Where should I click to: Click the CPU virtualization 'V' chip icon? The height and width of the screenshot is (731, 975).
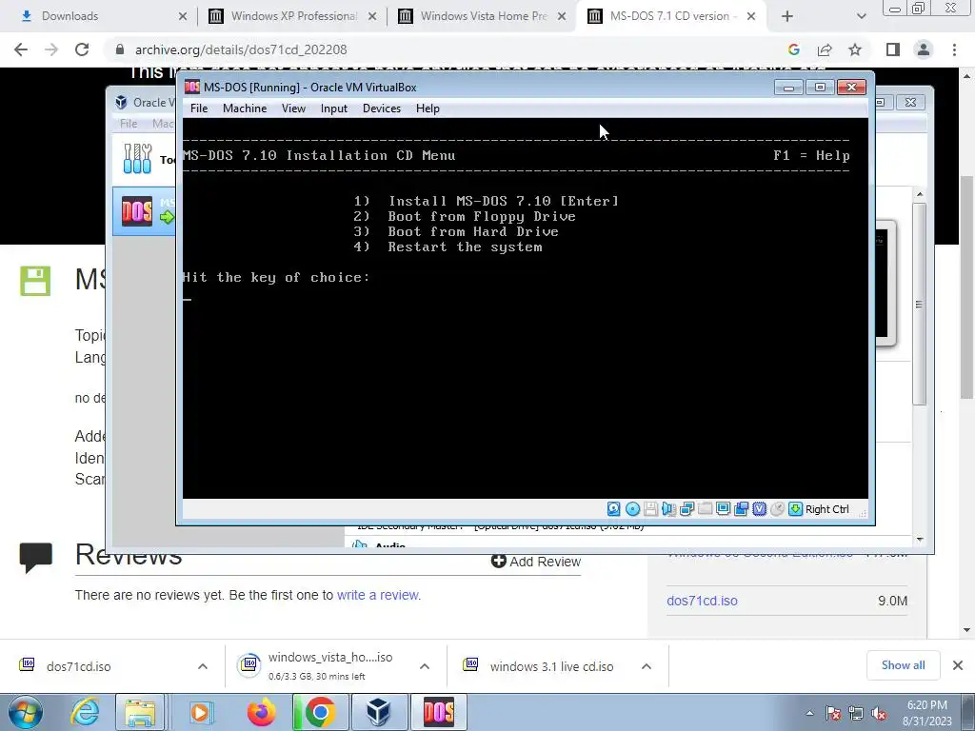(759, 509)
